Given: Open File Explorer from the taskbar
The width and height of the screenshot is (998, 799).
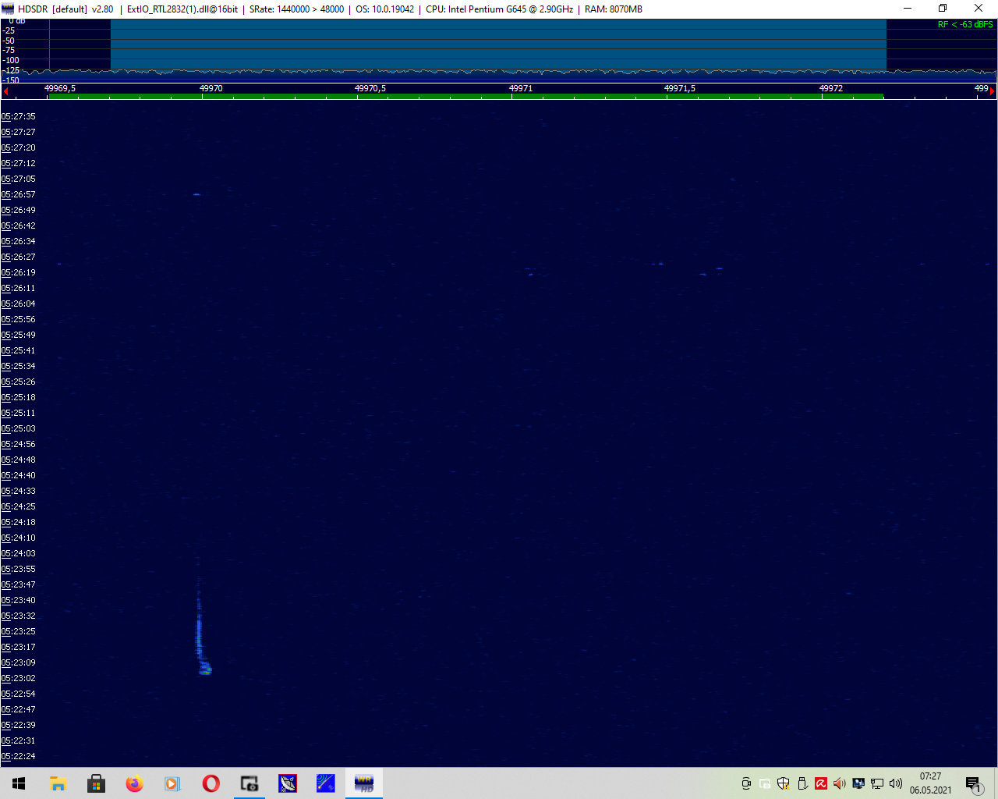Looking at the screenshot, I should click(58, 783).
